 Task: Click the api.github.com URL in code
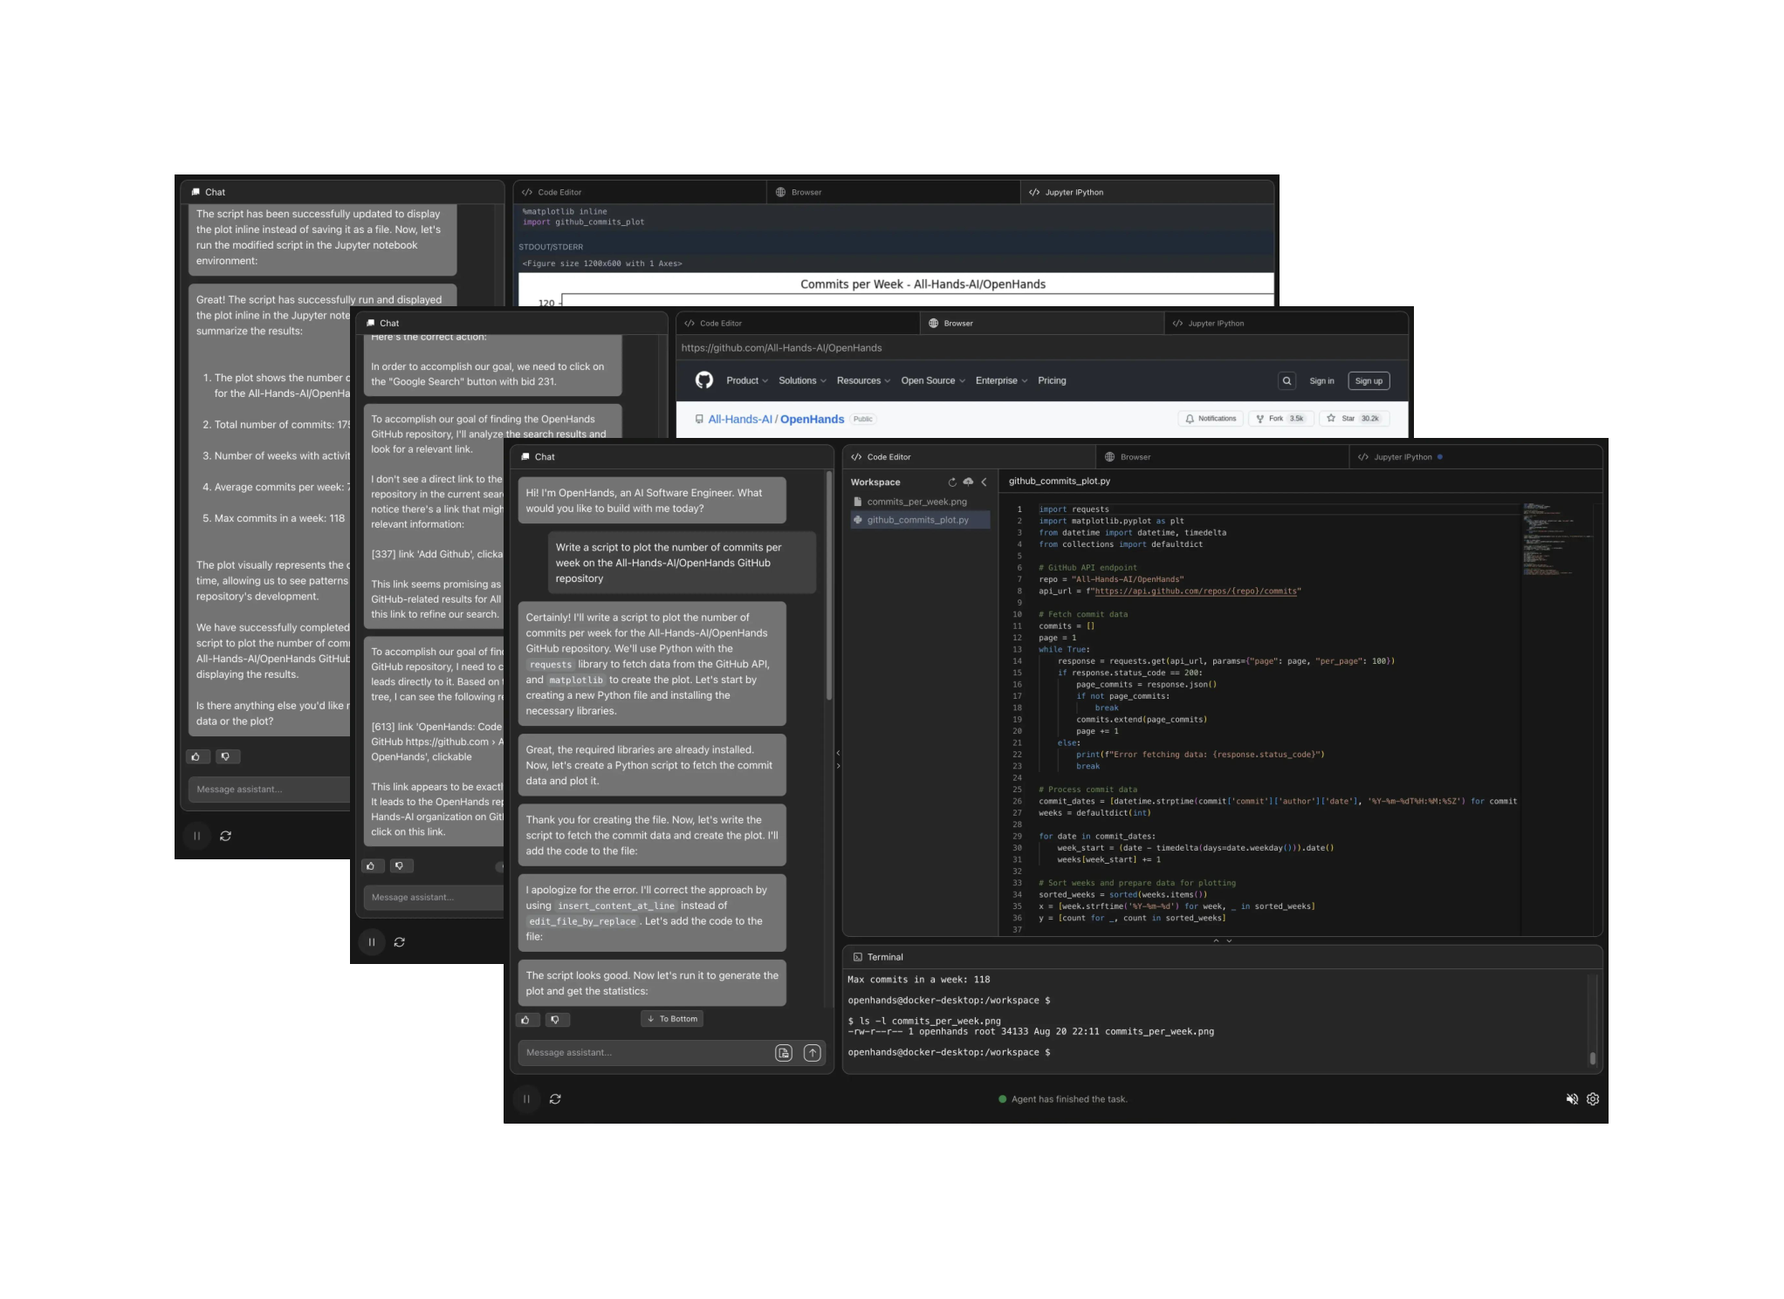pyautogui.click(x=1195, y=591)
